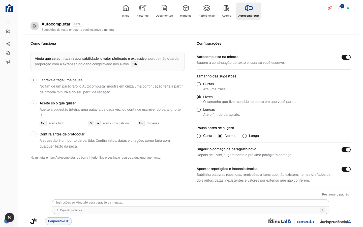
Task: Click the MinutaIA logo in the footer
Action: click(x=280, y=221)
